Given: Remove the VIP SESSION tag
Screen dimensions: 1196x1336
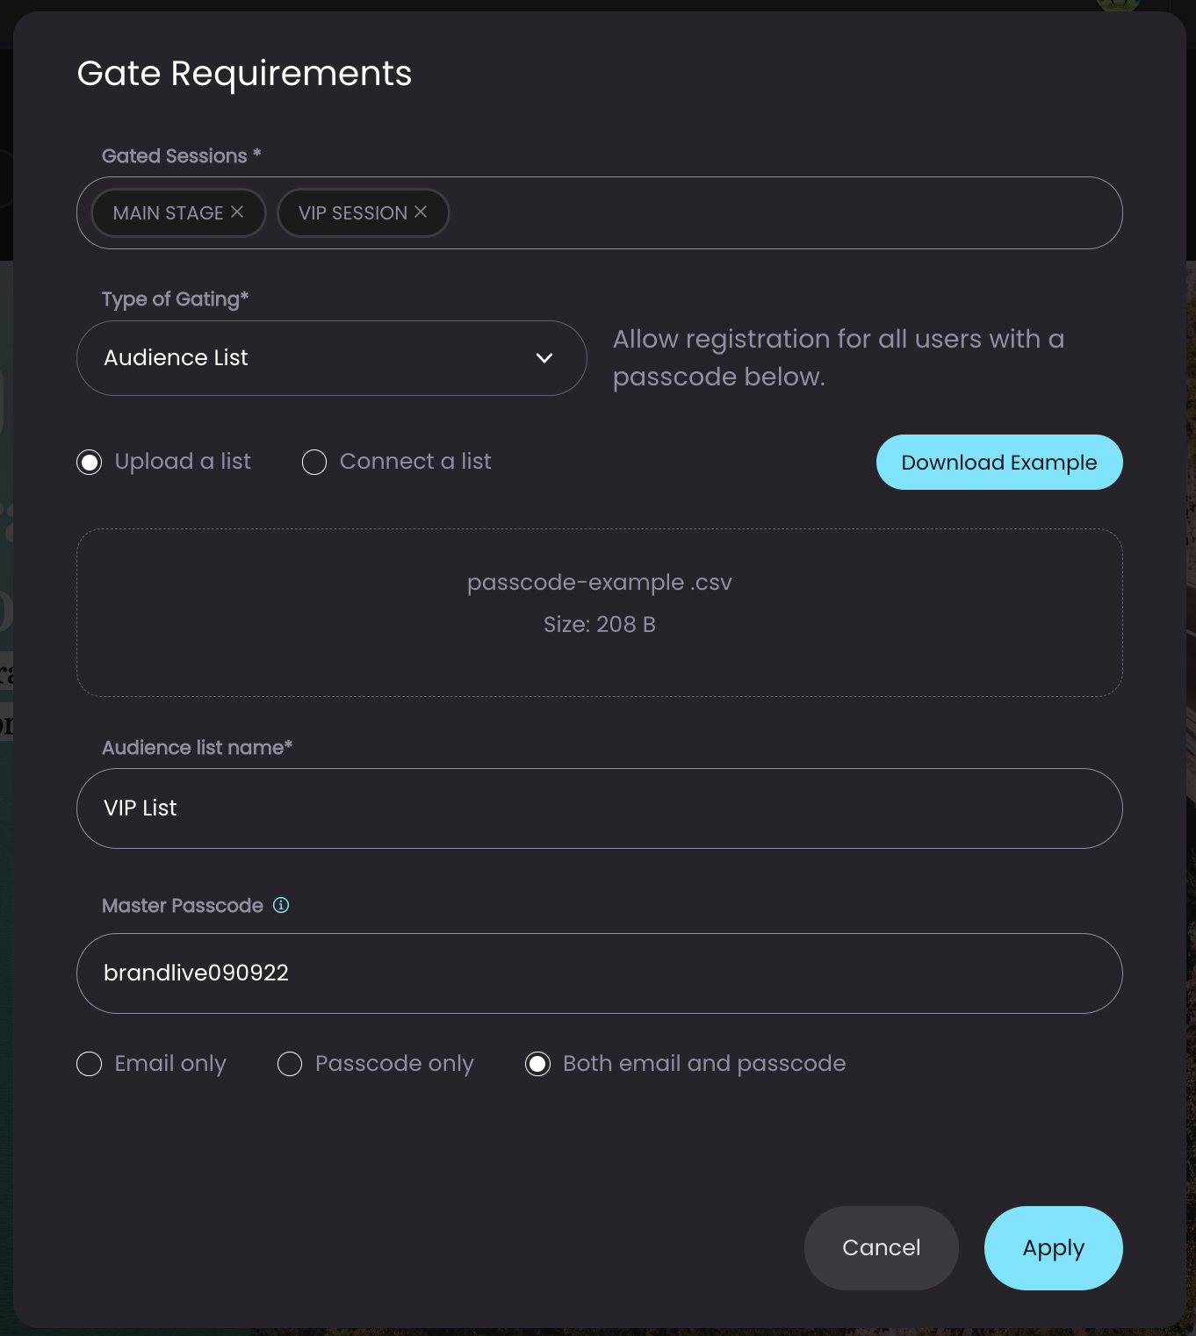Looking at the screenshot, I should point(421,212).
